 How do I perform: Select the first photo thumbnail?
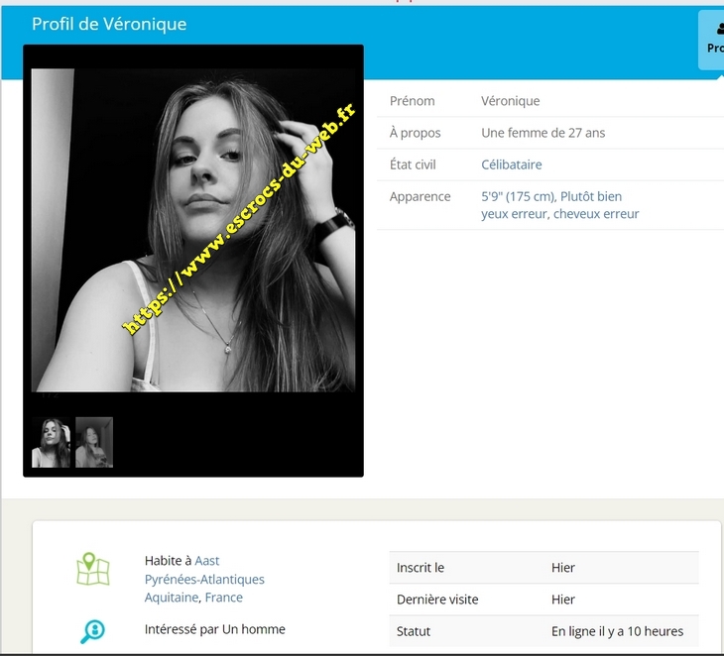click(x=51, y=442)
